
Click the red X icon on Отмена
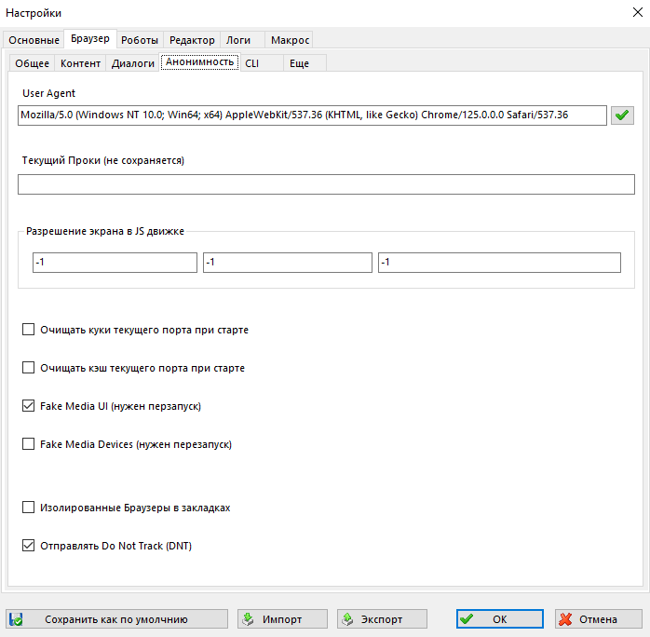pos(565,619)
